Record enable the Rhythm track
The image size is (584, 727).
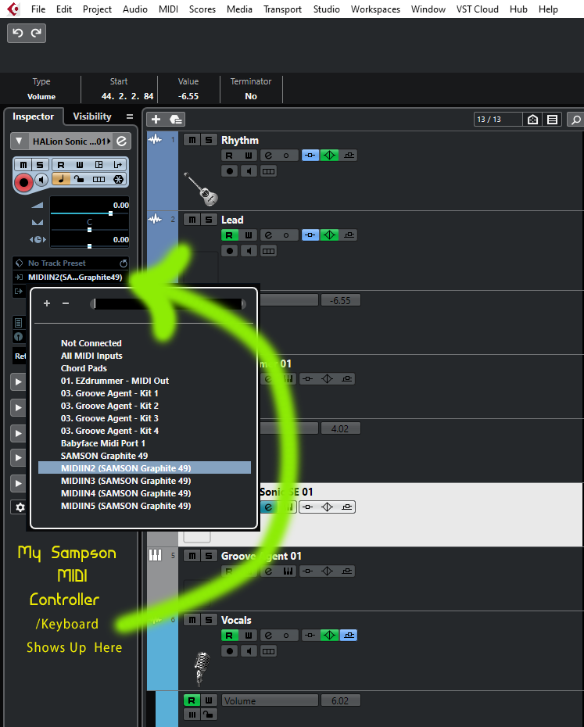pos(230,171)
